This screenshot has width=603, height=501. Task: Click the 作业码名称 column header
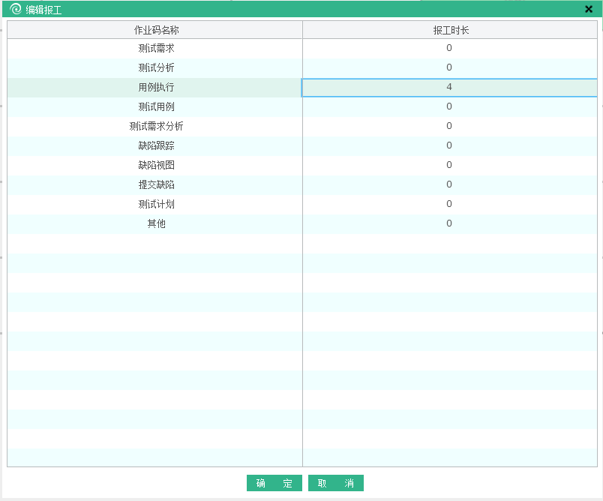point(156,30)
